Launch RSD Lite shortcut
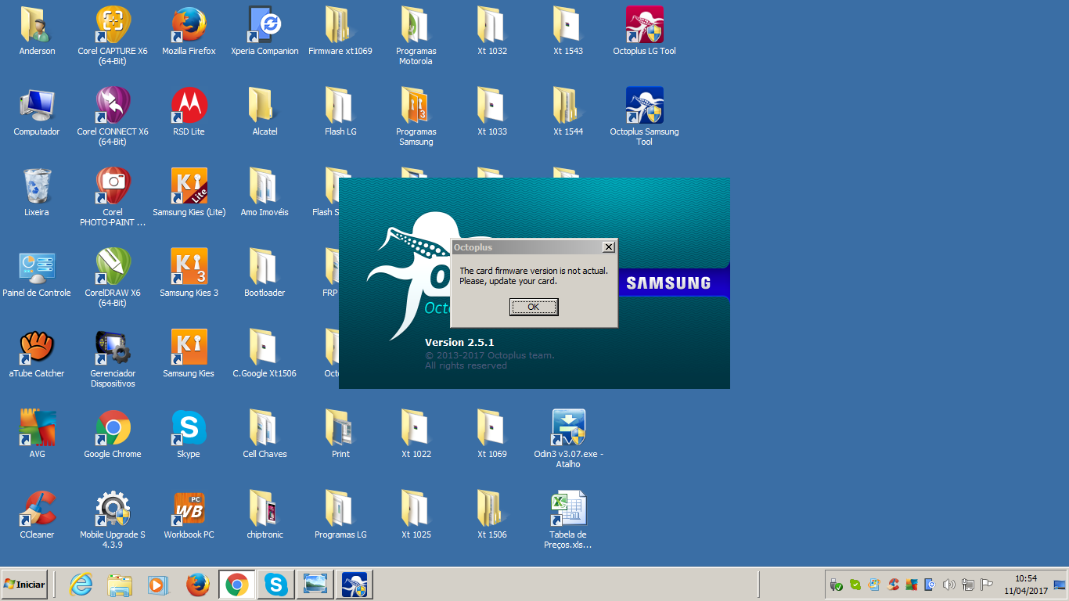1069x601 pixels. coord(189,112)
